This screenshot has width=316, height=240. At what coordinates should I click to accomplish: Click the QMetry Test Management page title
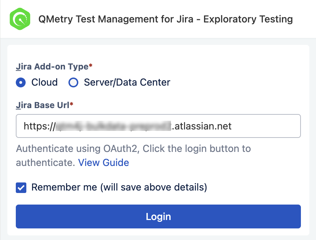coord(165,19)
